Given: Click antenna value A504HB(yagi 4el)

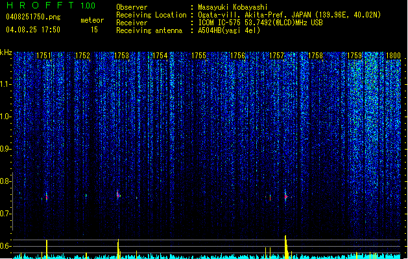Looking at the screenshot, I should tap(229, 30).
